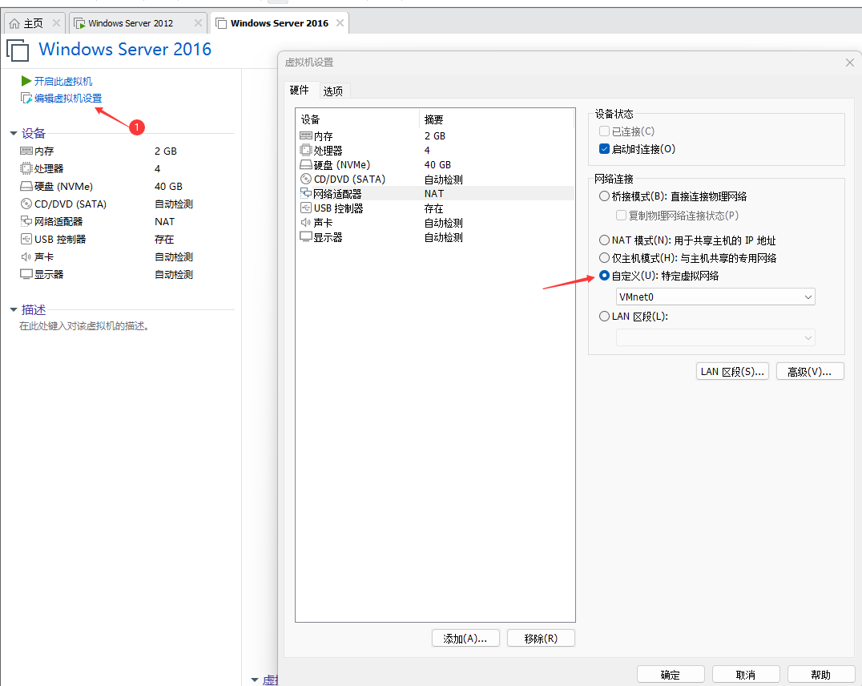Click hard disk icon in left device list
This screenshot has height=686, width=862.
pos(26,186)
